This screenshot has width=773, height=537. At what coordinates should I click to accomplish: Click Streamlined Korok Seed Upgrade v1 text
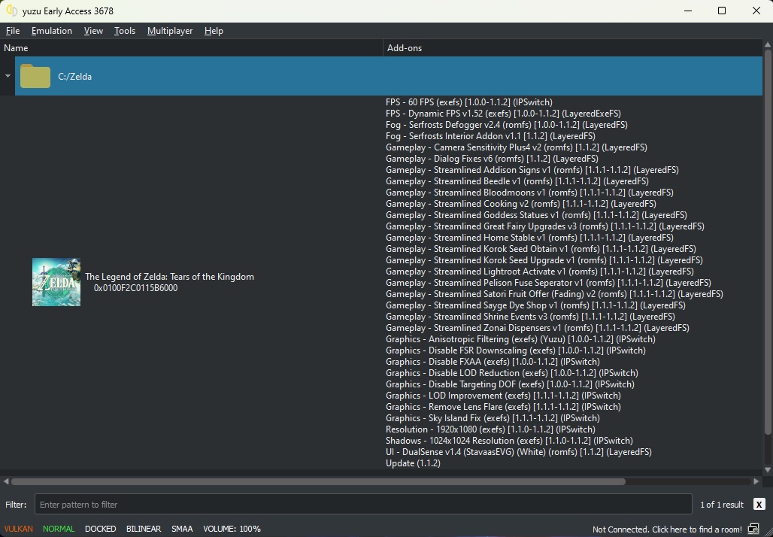(x=544, y=260)
